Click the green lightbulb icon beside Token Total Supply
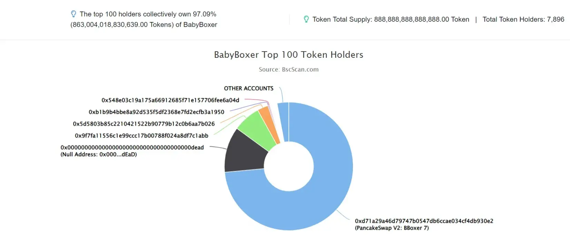The width and height of the screenshot is (570, 250). [x=306, y=19]
